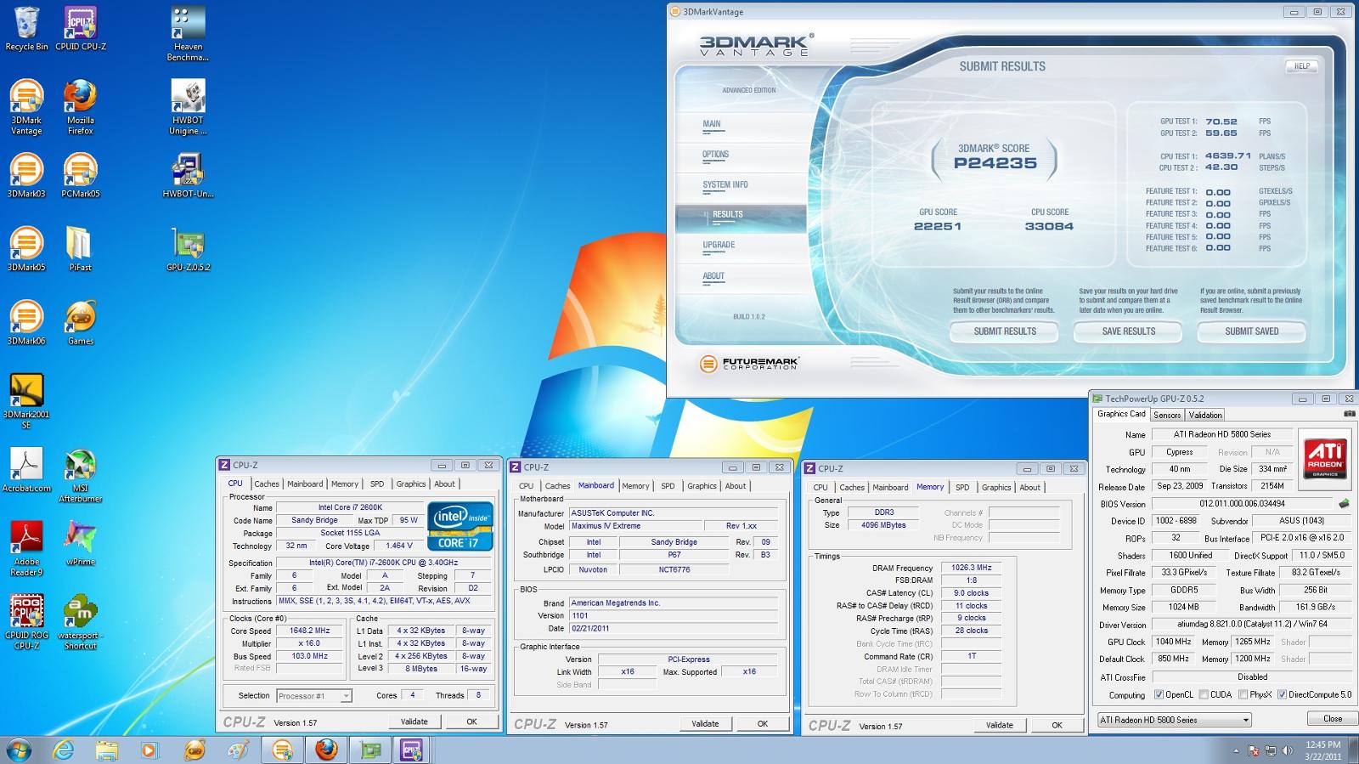Click the GPU-Z BIOS Version field
This screenshot has height=764, width=1359.
pos(1242,503)
